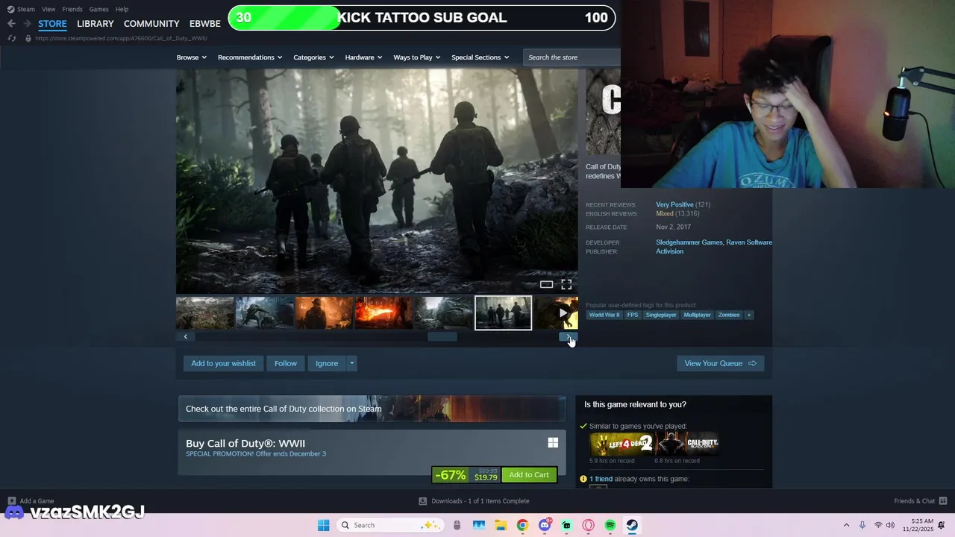This screenshot has height=537, width=955.
Task: Select the flamethrower fire screenshot thumbnail
Action: 383,313
